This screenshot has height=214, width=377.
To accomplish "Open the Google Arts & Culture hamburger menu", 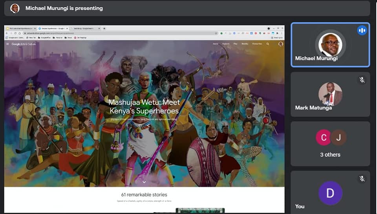I will pyautogui.click(x=7, y=44).
